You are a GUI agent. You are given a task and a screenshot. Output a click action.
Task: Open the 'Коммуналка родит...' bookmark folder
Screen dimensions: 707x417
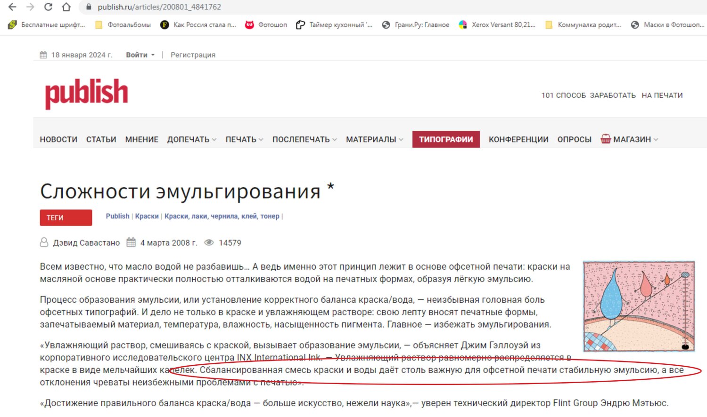pos(583,25)
